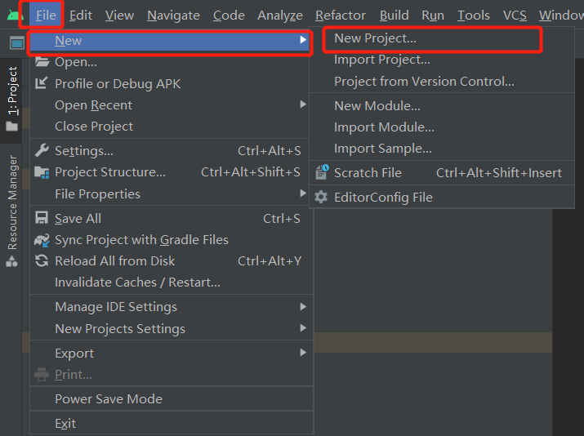Expand the File Properties submenu arrow
The width and height of the screenshot is (584, 436).
point(303,194)
